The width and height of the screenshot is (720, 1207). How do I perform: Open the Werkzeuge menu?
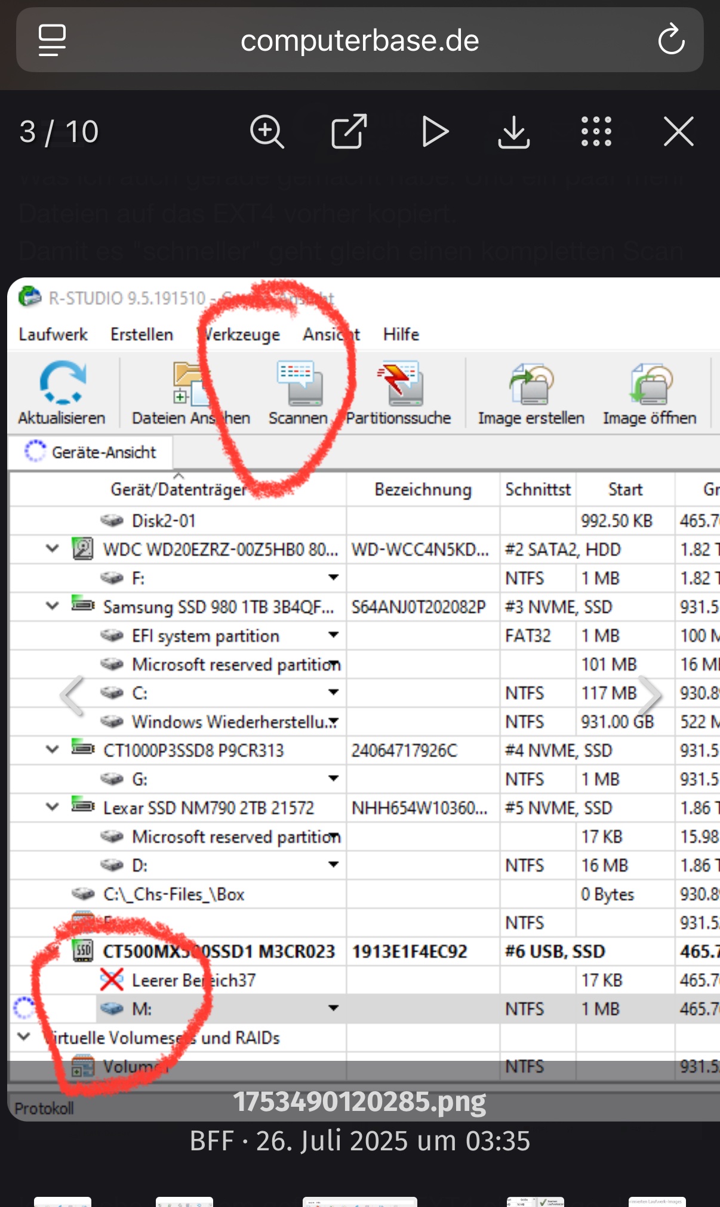(x=241, y=334)
